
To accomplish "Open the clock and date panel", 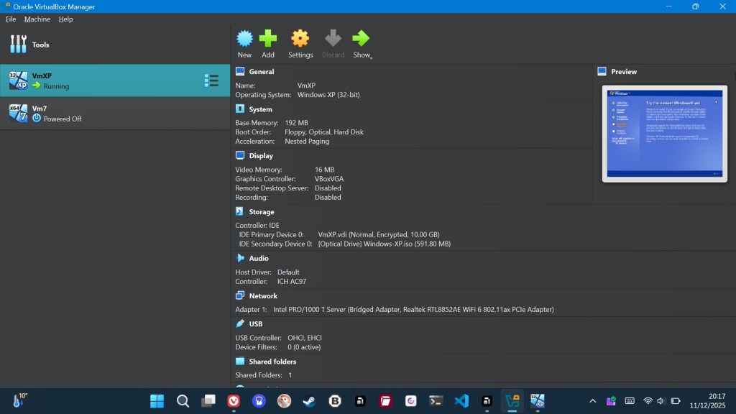I will point(707,401).
